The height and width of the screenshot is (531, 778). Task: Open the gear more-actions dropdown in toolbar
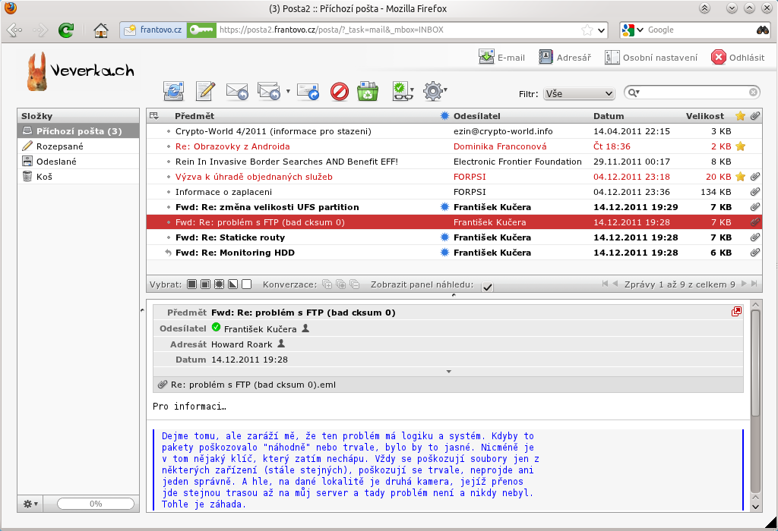[434, 92]
